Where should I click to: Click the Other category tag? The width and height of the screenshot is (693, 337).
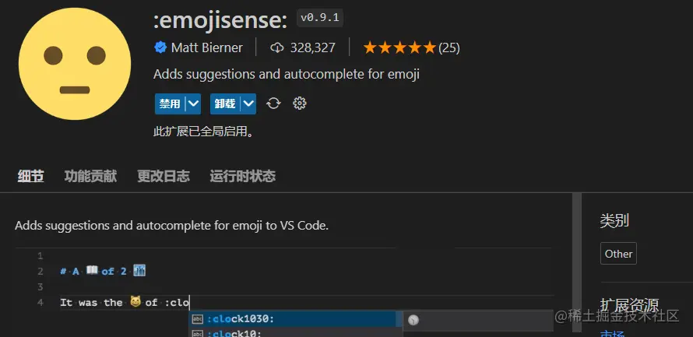point(618,254)
